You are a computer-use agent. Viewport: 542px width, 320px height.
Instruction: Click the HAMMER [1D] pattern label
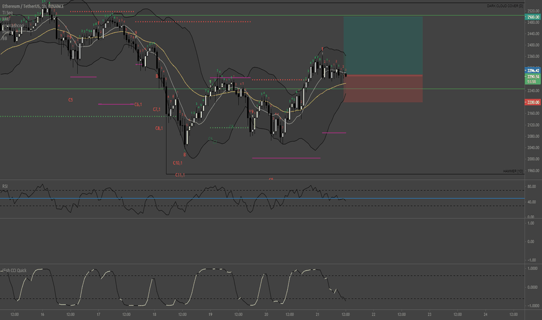point(513,171)
